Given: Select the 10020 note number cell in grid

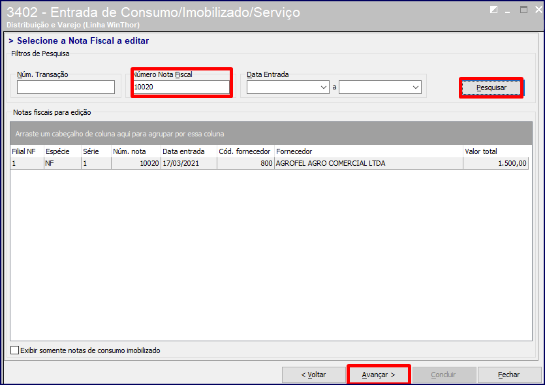Looking at the screenshot, I should click(136, 163).
